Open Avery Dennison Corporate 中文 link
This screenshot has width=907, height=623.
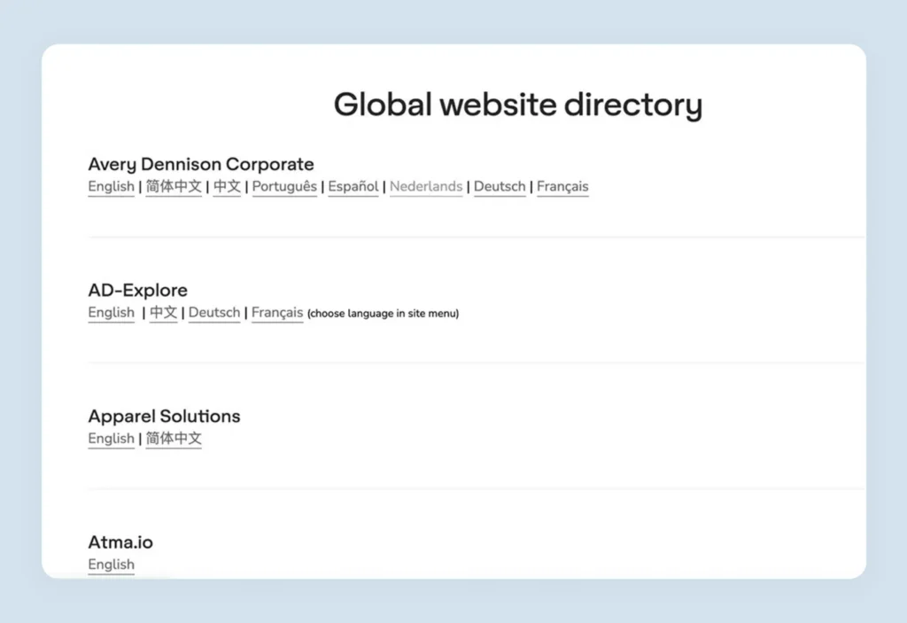pos(227,186)
